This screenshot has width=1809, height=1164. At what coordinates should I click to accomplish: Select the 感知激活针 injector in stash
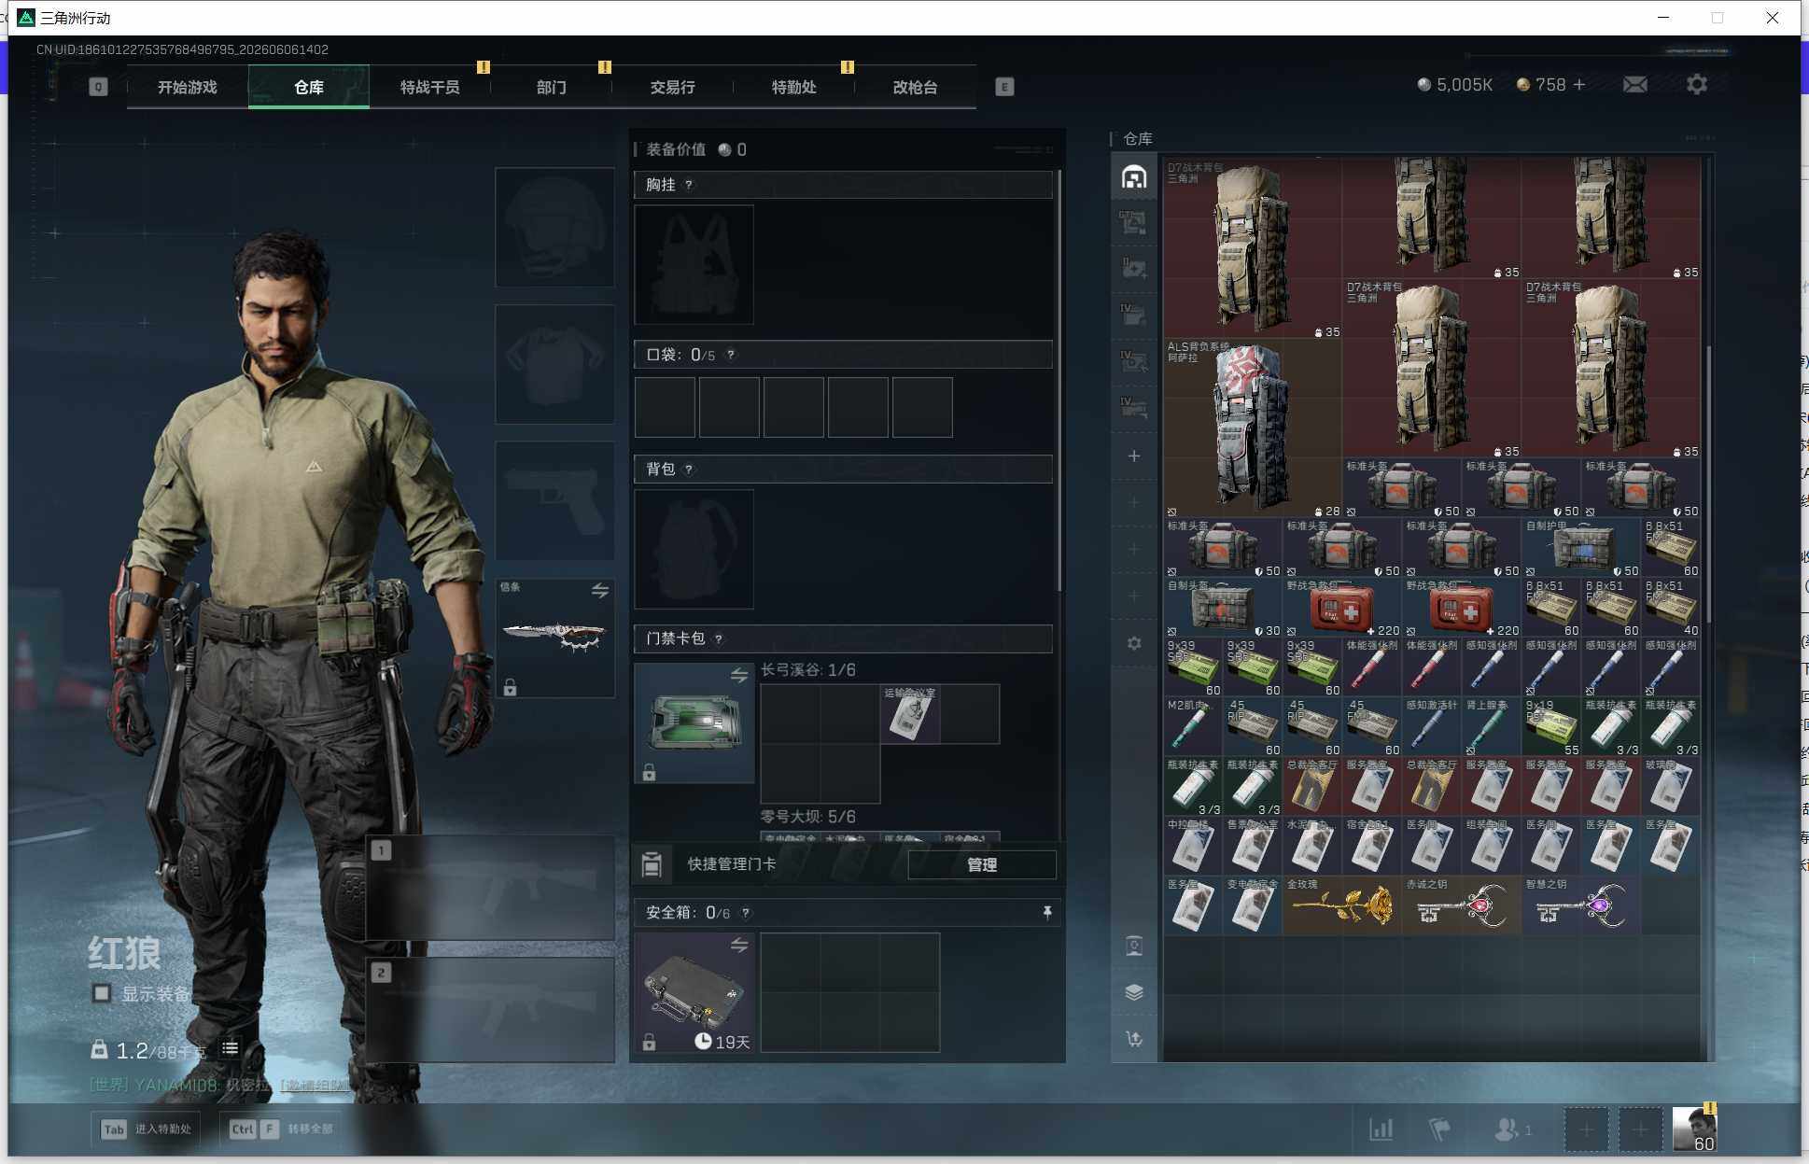coord(1432,727)
